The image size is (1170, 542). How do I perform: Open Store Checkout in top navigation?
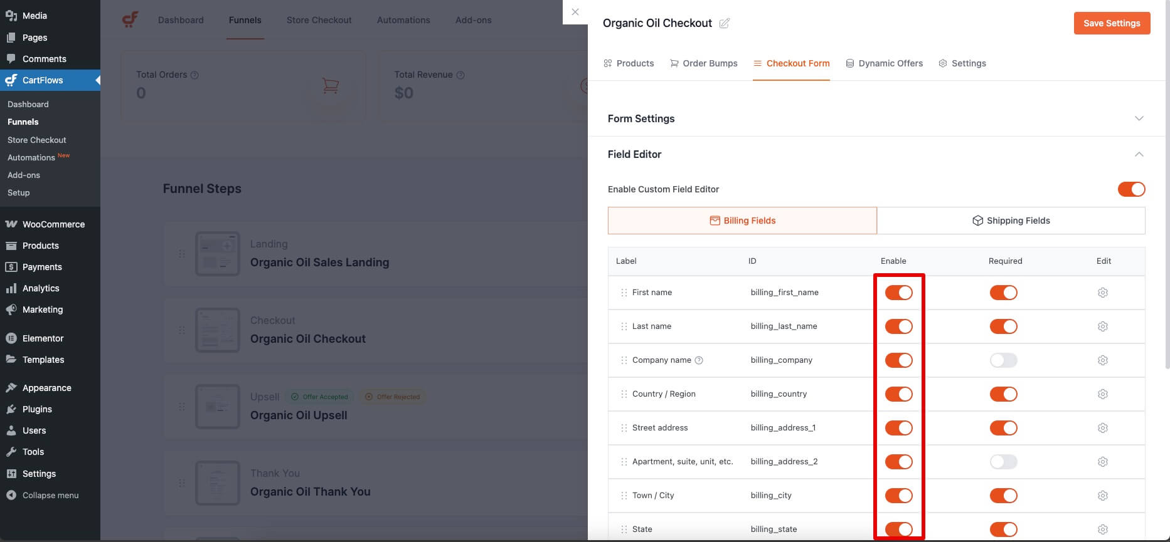(x=319, y=20)
